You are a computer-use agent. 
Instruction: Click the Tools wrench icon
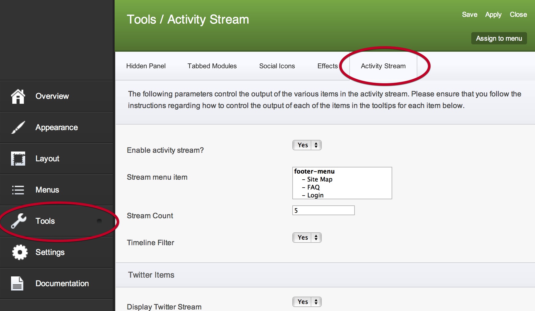pyautogui.click(x=18, y=221)
